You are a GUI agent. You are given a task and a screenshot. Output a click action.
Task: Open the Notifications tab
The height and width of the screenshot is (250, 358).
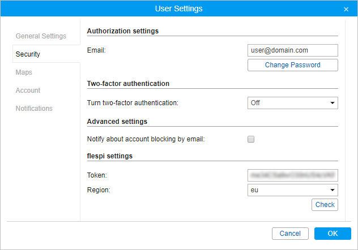pyautogui.click(x=34, y=109)
